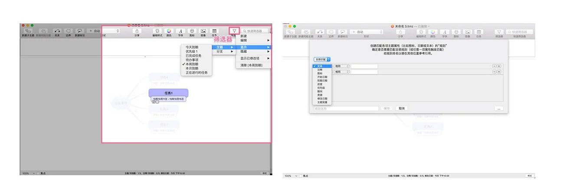564x194 pixels.
Task: Click the 规则名称 rule name field
Action: click(346, 108)
